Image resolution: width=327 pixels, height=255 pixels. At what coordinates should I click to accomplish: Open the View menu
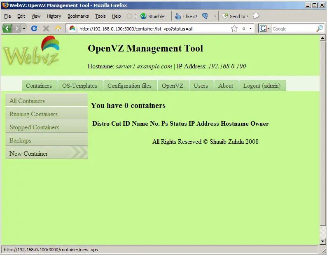[x=36, y=16]
